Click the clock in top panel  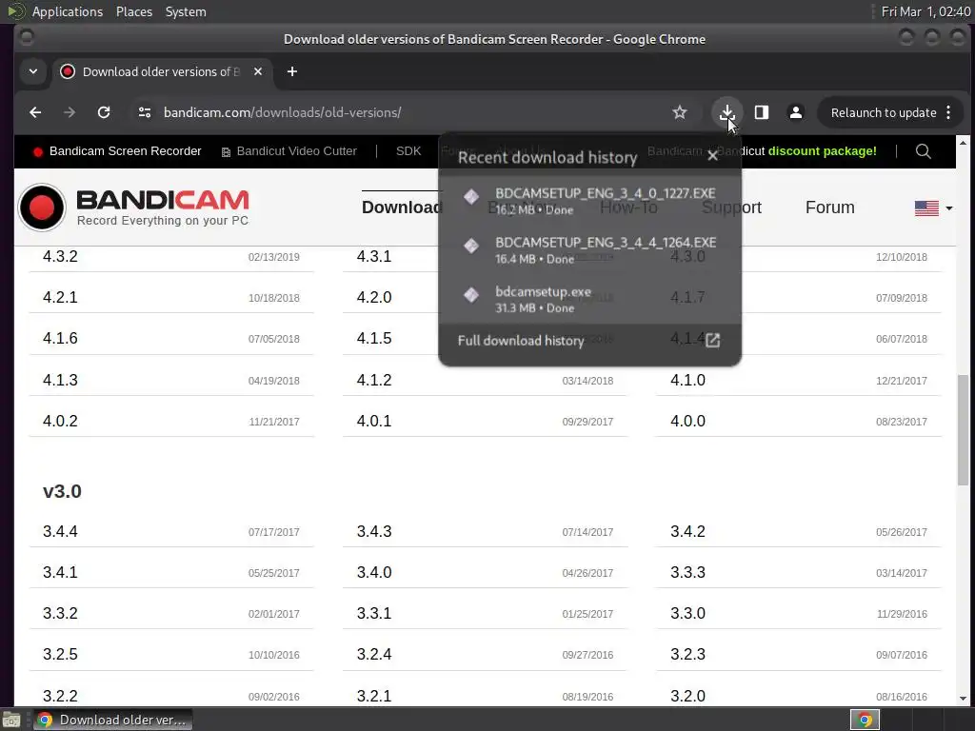(925, 11)
